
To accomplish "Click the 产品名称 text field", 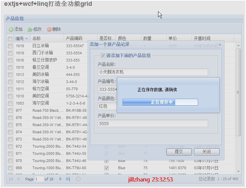I will [153, 72].
